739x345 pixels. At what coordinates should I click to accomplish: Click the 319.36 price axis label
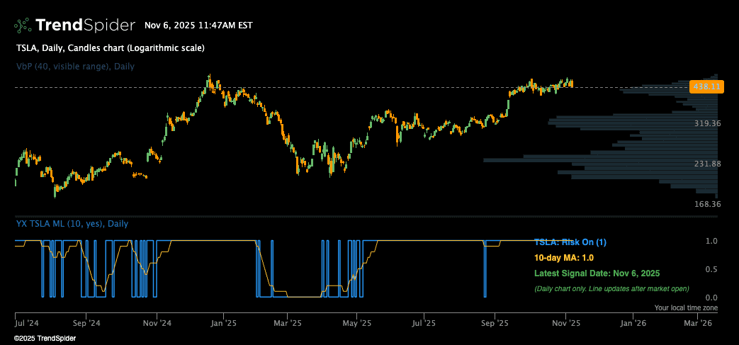[x=707, y=123]
